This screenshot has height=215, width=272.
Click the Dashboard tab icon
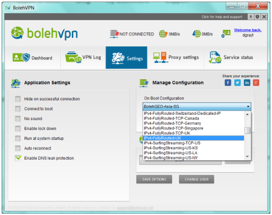21,57
